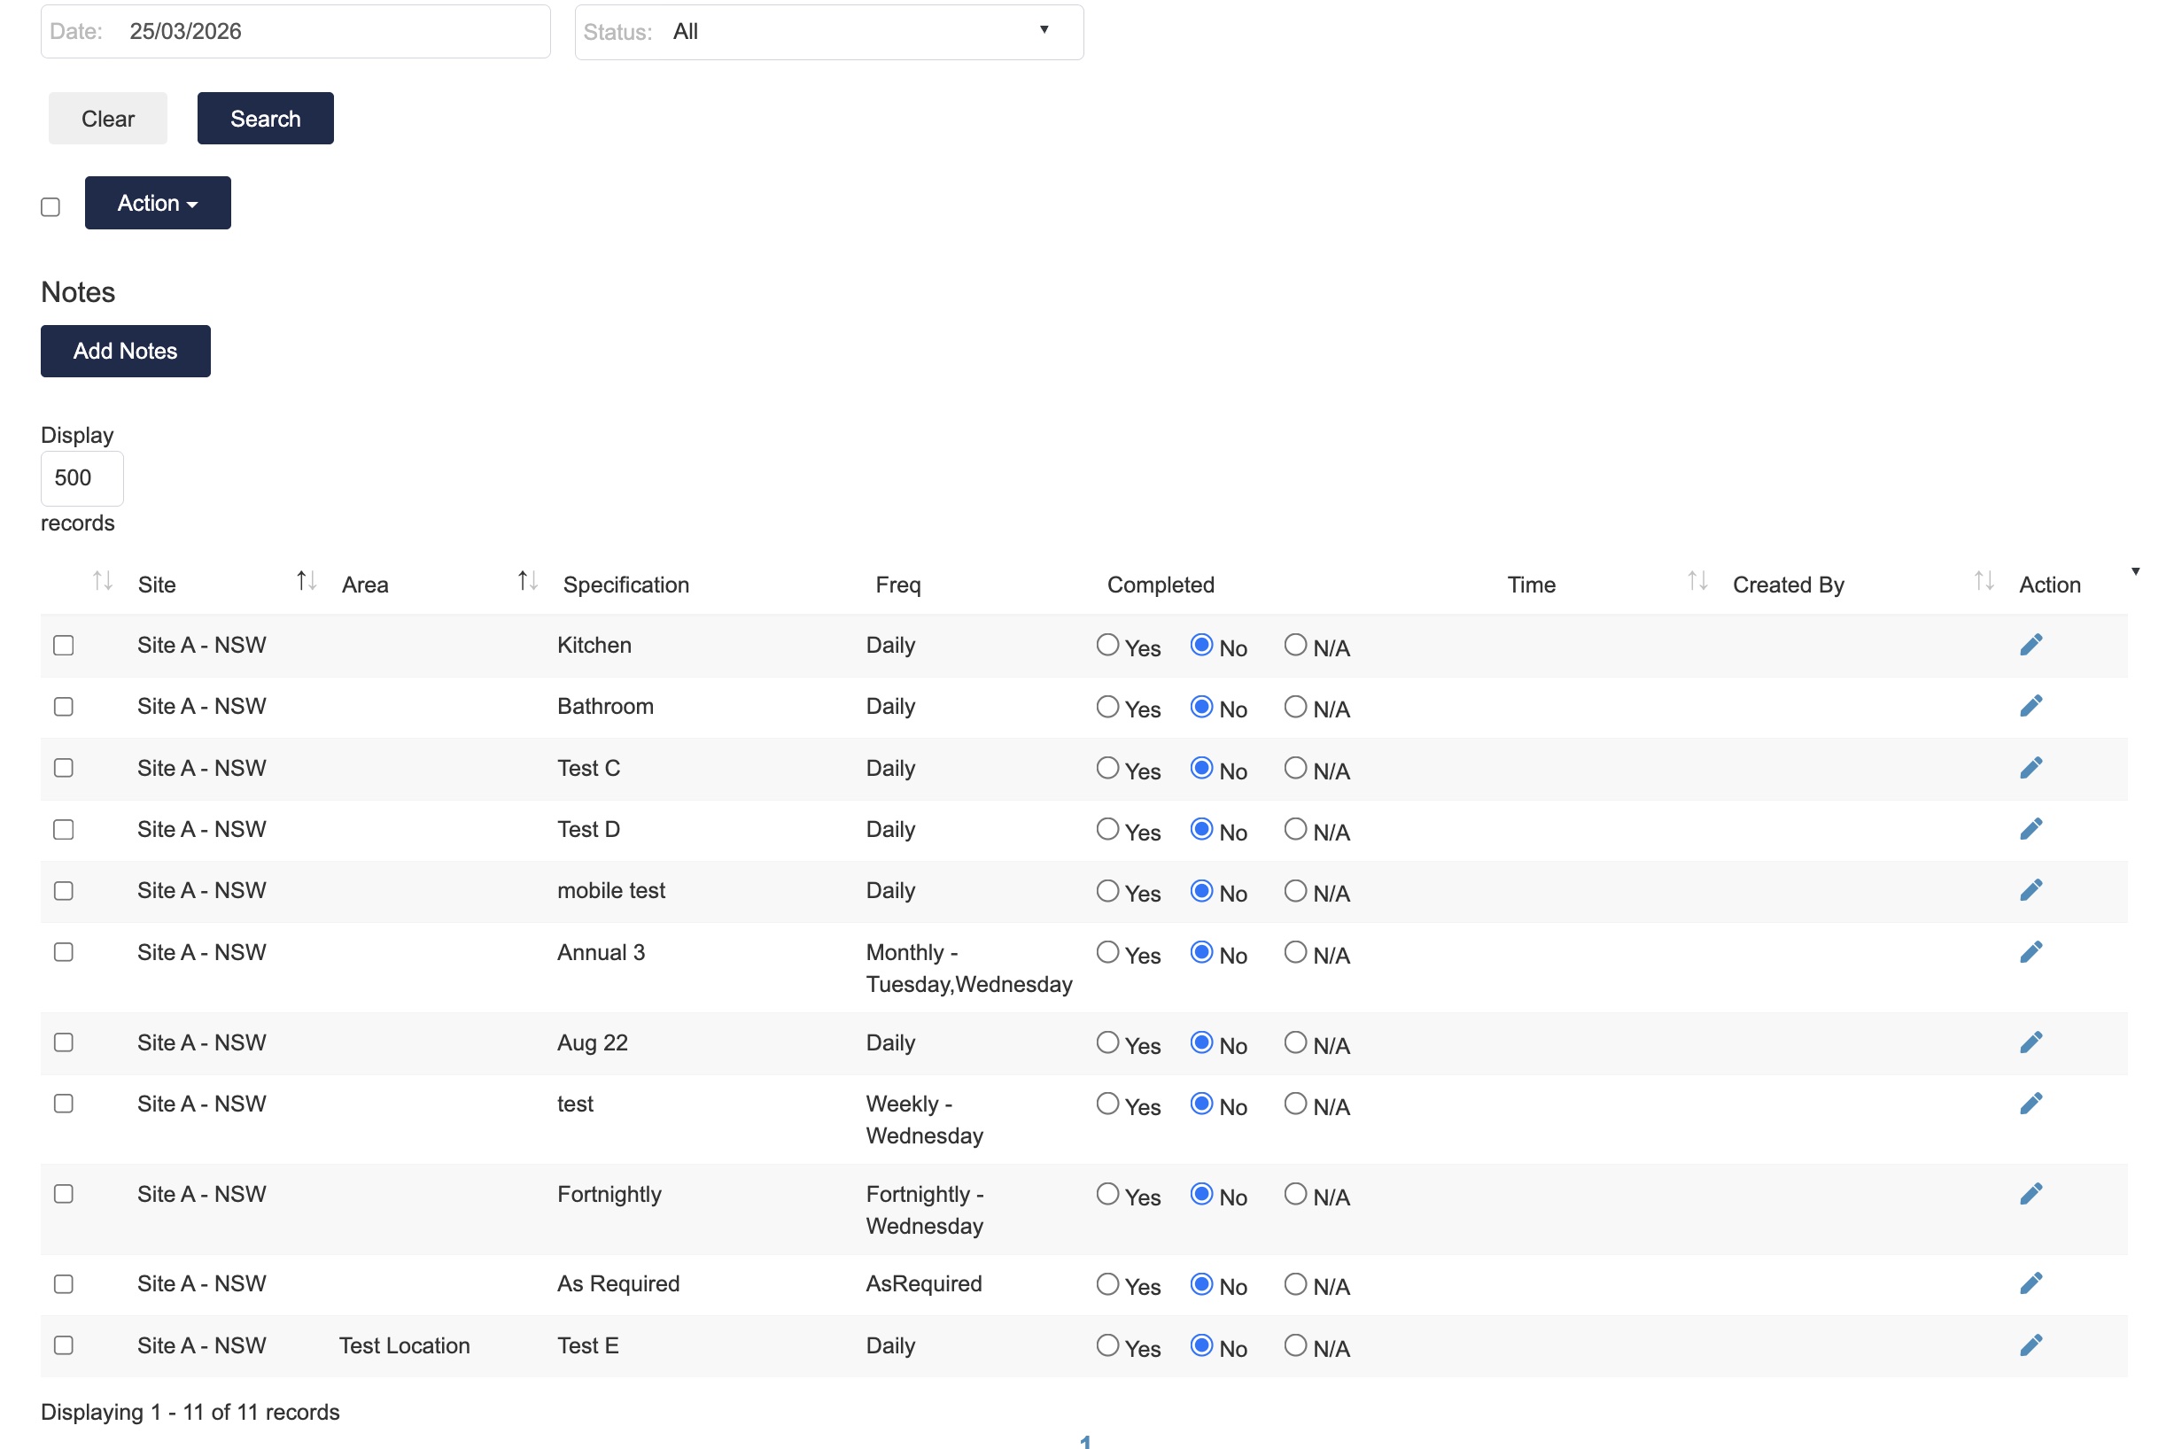The width and height of the screenshot is (2174, 1449).
Task: Sort table by Specification column header
Action: [625, 584]
